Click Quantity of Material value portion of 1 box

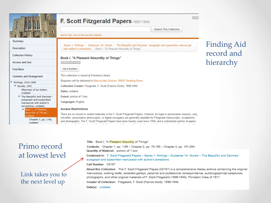click(127, 151)
